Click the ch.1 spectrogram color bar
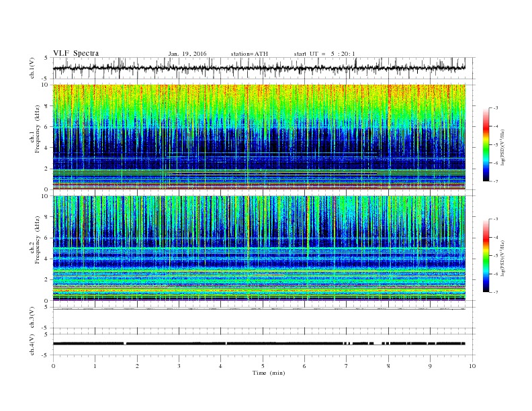 (486, 144)
